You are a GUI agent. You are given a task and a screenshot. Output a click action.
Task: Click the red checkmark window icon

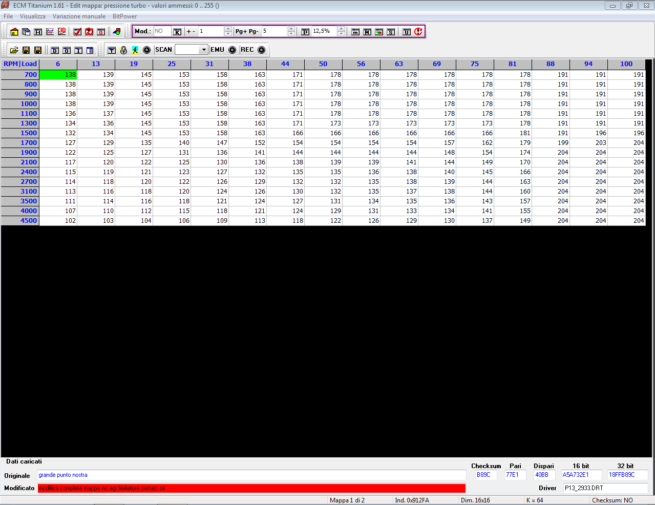77,32
